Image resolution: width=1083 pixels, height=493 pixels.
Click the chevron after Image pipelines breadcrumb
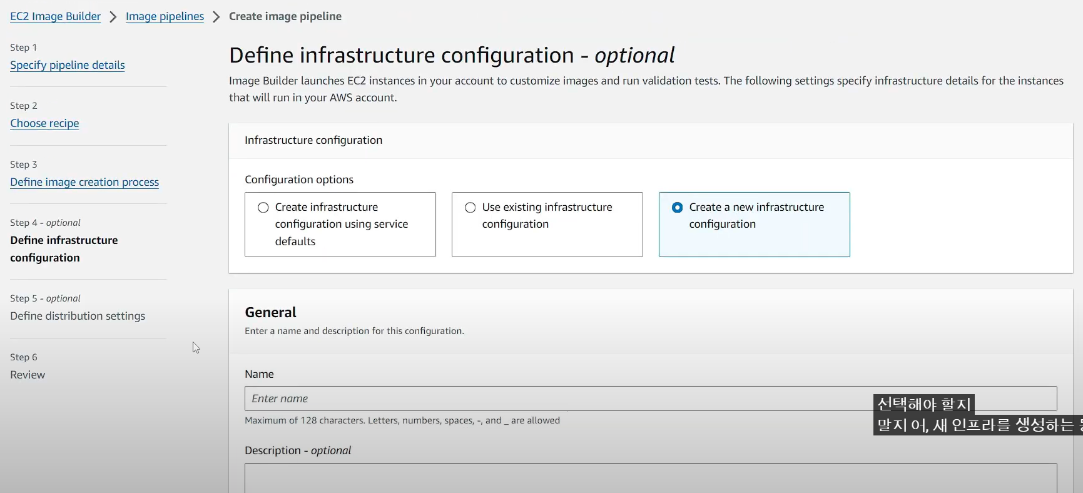coord(216,17)
